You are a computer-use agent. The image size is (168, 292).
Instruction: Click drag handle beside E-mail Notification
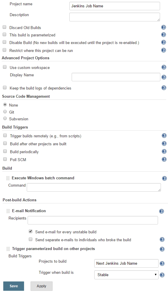coord(8,211)
